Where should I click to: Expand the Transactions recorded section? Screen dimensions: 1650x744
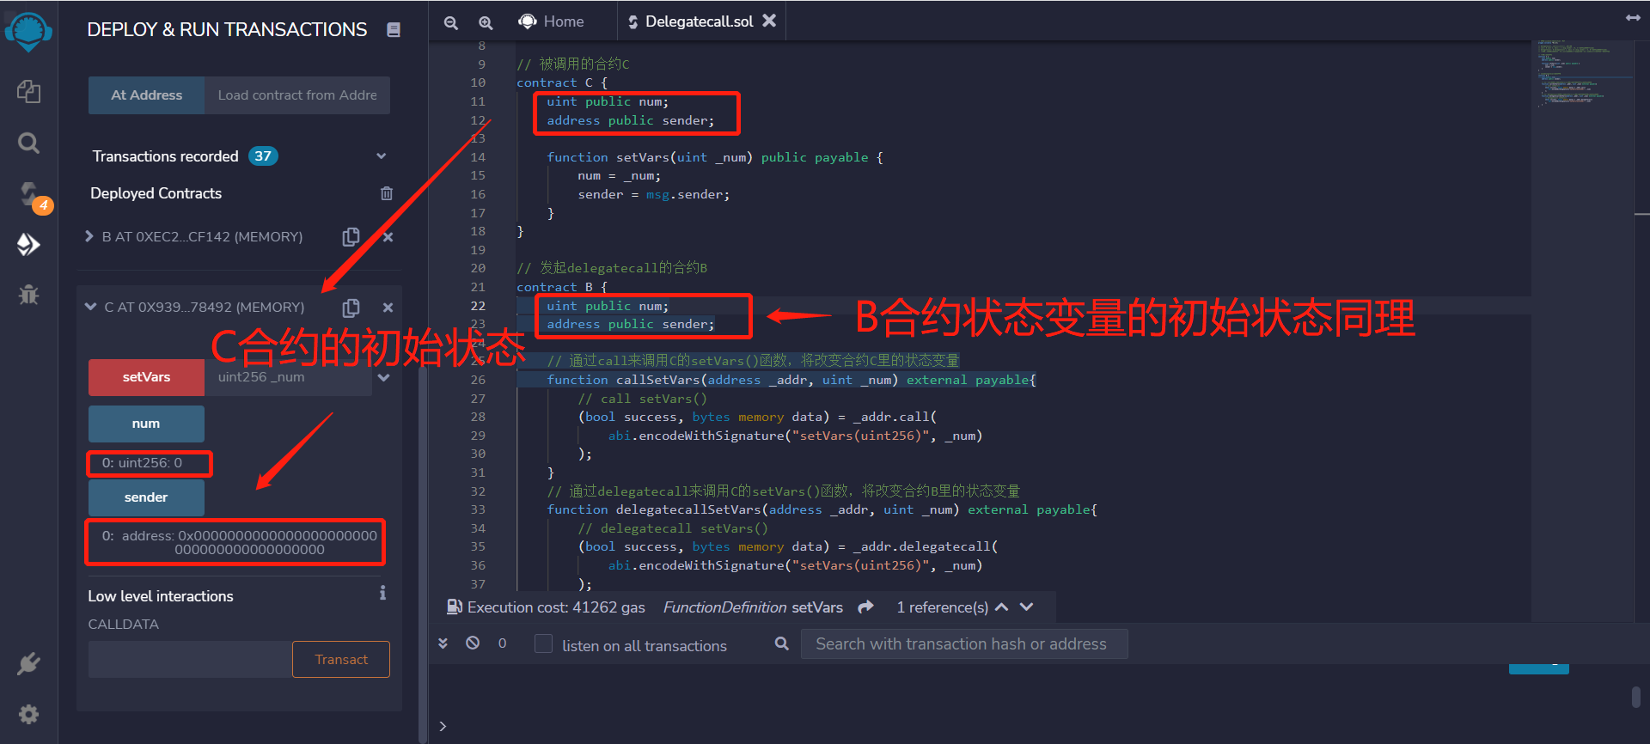(x=382, y=156)
